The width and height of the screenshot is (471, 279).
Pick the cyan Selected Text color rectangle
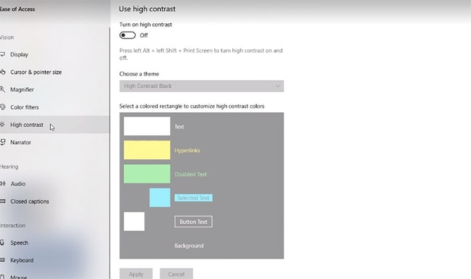160,197
